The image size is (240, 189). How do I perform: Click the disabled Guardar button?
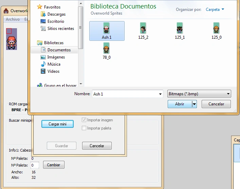click(61, 145)
